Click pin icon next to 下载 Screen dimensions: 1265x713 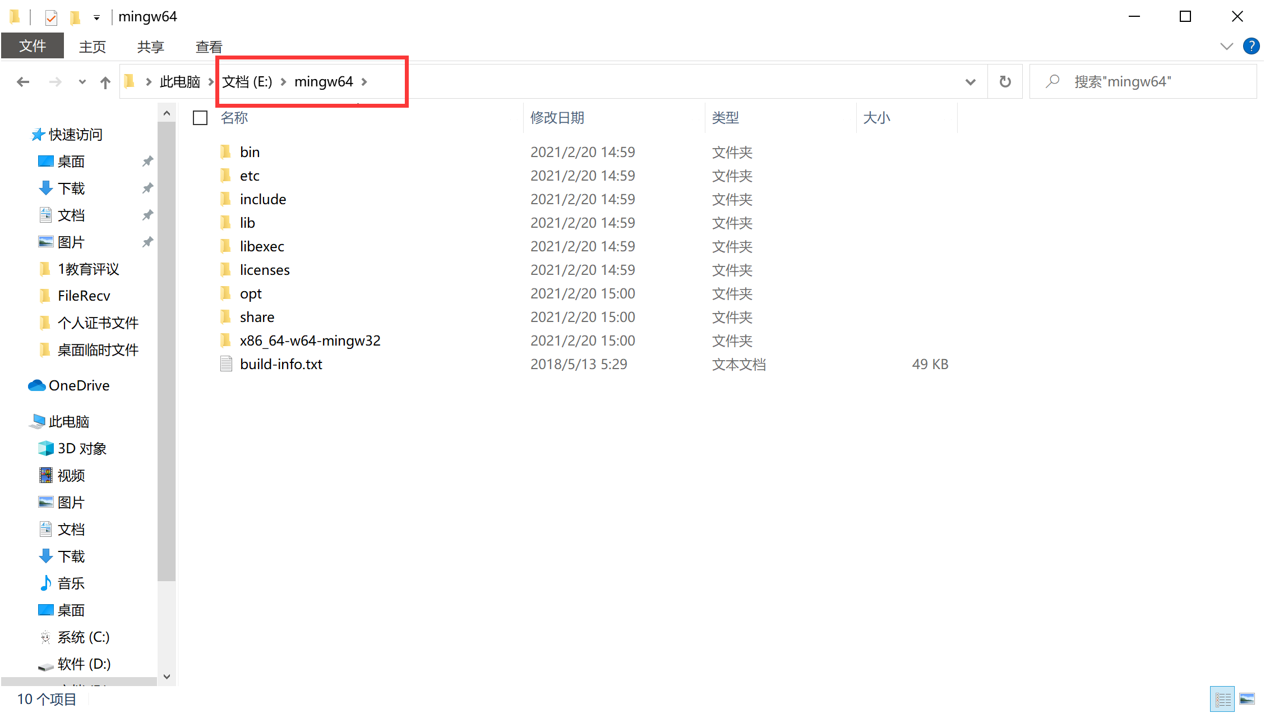click(147, 188)
